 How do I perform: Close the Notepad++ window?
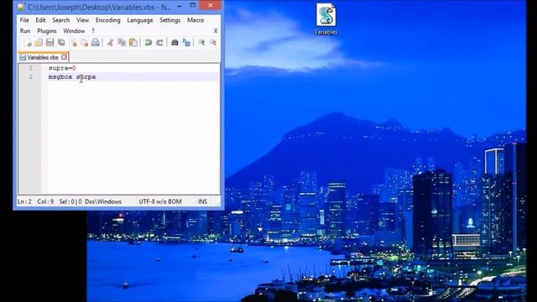coord(210,5)
